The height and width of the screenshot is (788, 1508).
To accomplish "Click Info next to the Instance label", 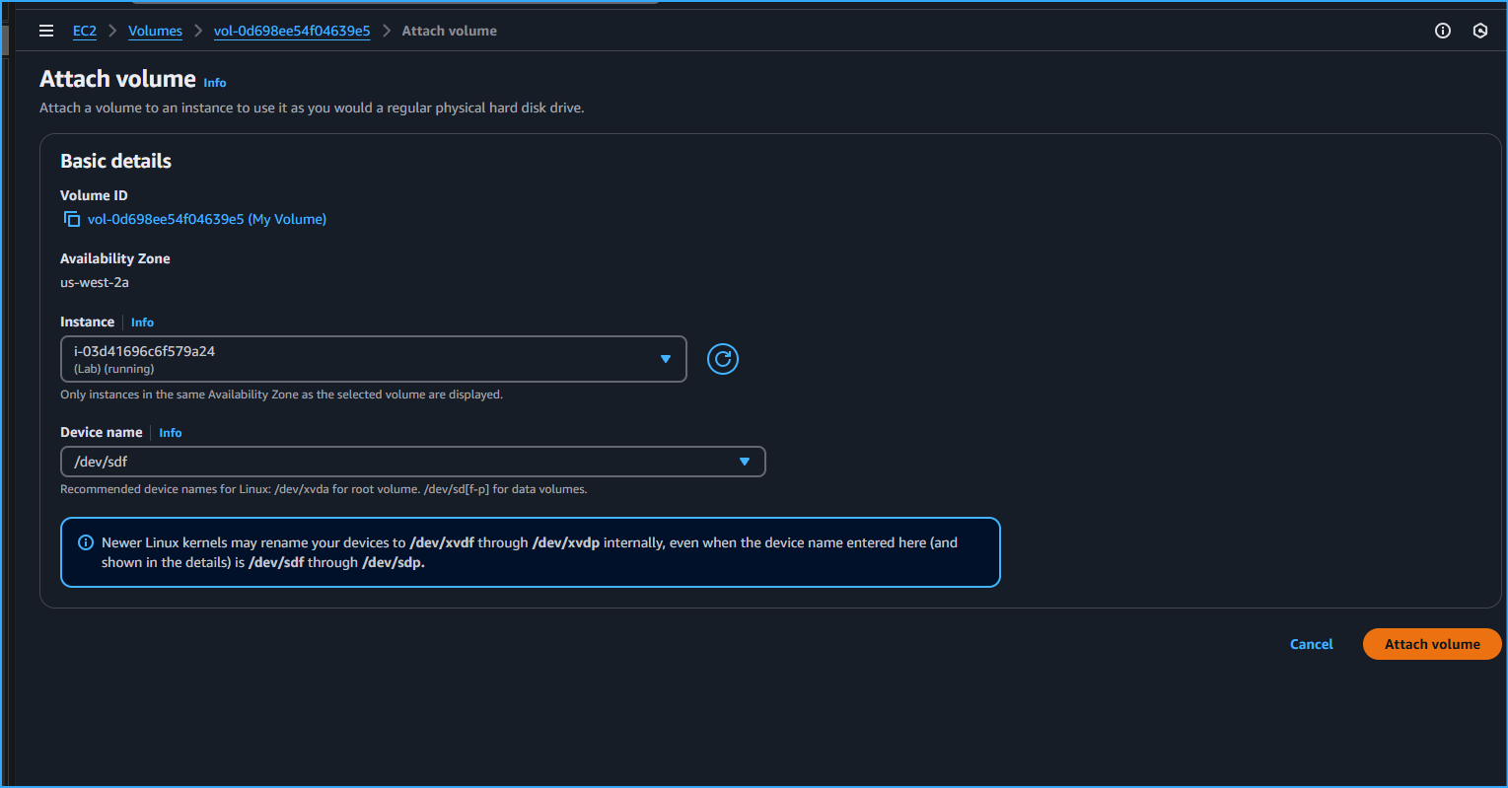I will (142, 322).
